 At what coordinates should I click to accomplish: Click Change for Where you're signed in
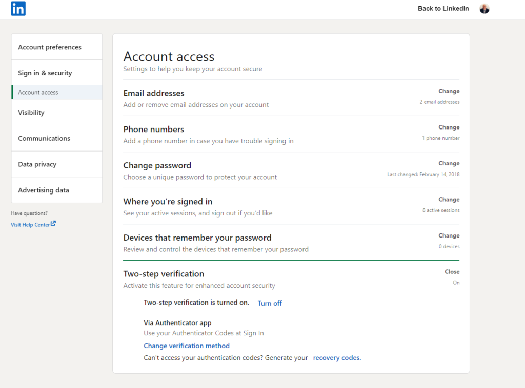[449, 200]
